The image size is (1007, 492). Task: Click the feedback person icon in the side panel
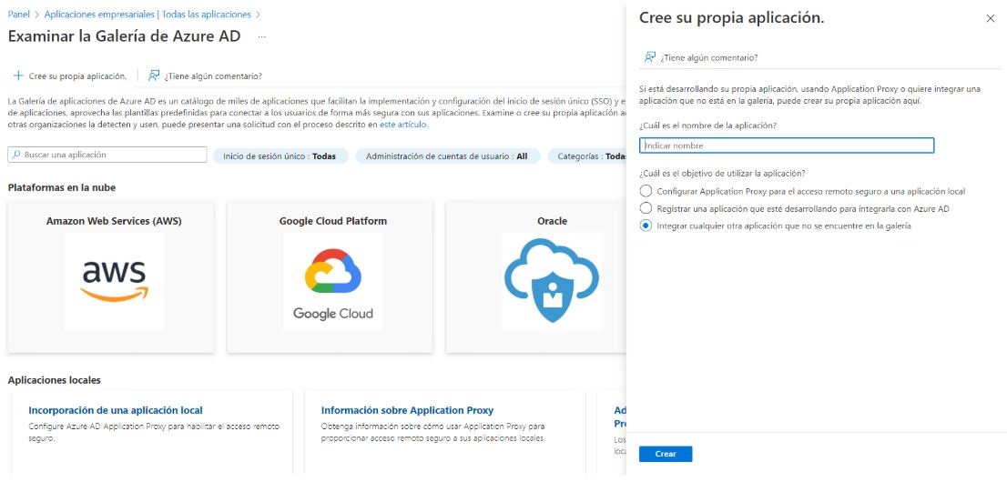[650, 57]
